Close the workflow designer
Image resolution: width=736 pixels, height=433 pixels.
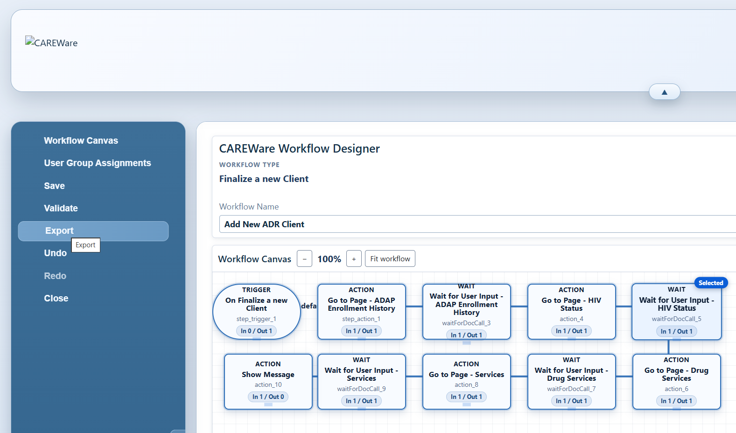pos(56,298)
